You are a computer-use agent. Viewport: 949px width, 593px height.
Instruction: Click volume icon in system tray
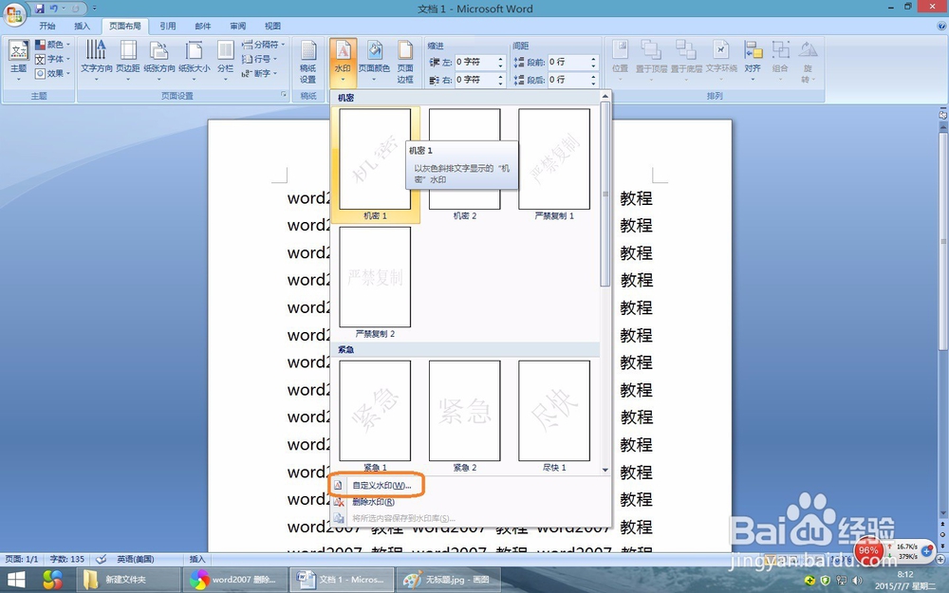click(856, 581)
